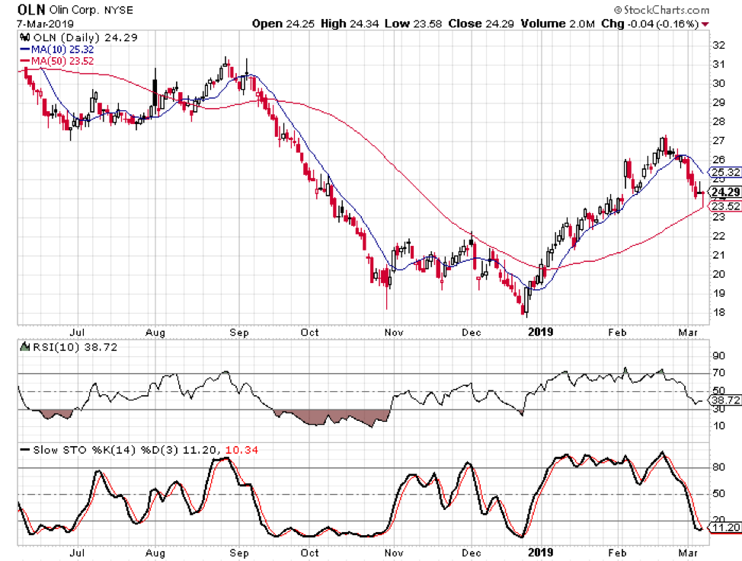
Task: Click the 32 price axis label
Action: click(718, 46)
